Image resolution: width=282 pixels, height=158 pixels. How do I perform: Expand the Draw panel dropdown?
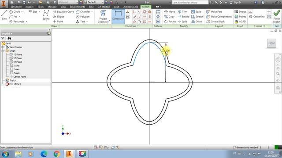pos(56,26)
